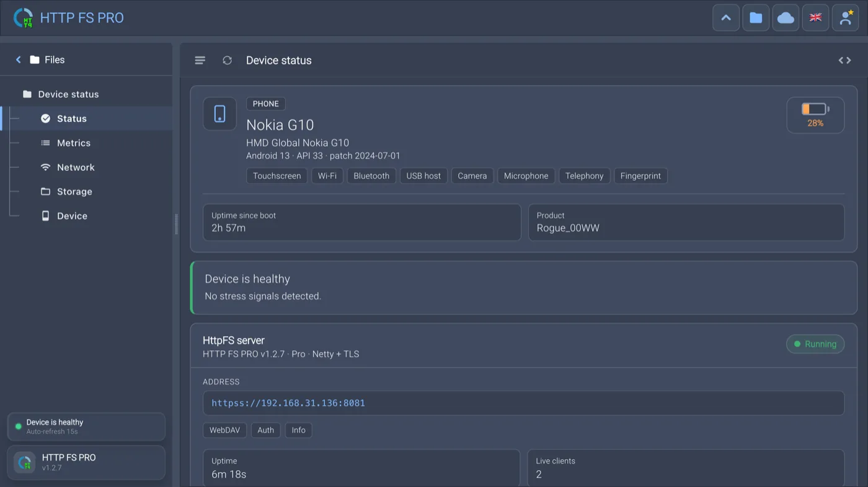Click the Camera feature tag
The image size is (868, 487).
tap(472, 176)
